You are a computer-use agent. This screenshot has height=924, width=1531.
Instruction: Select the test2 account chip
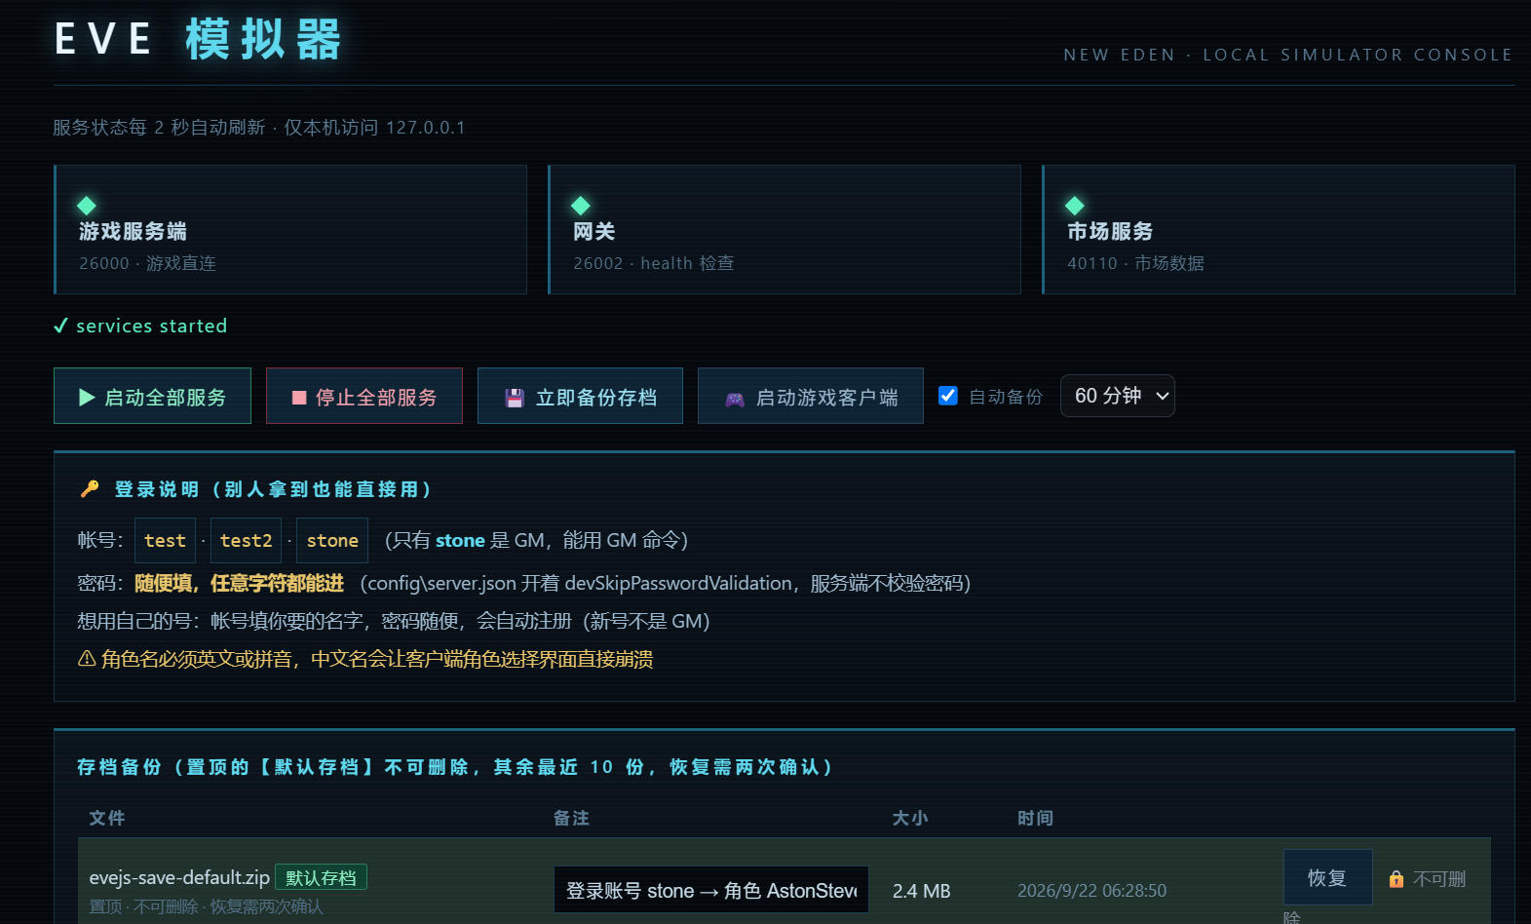(x=246, y=540)
